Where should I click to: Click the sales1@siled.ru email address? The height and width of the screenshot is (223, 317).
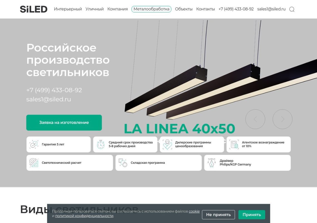click(x=271, y=9)
